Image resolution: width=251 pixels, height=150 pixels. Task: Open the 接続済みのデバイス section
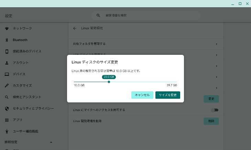click(x=27, y=51)
